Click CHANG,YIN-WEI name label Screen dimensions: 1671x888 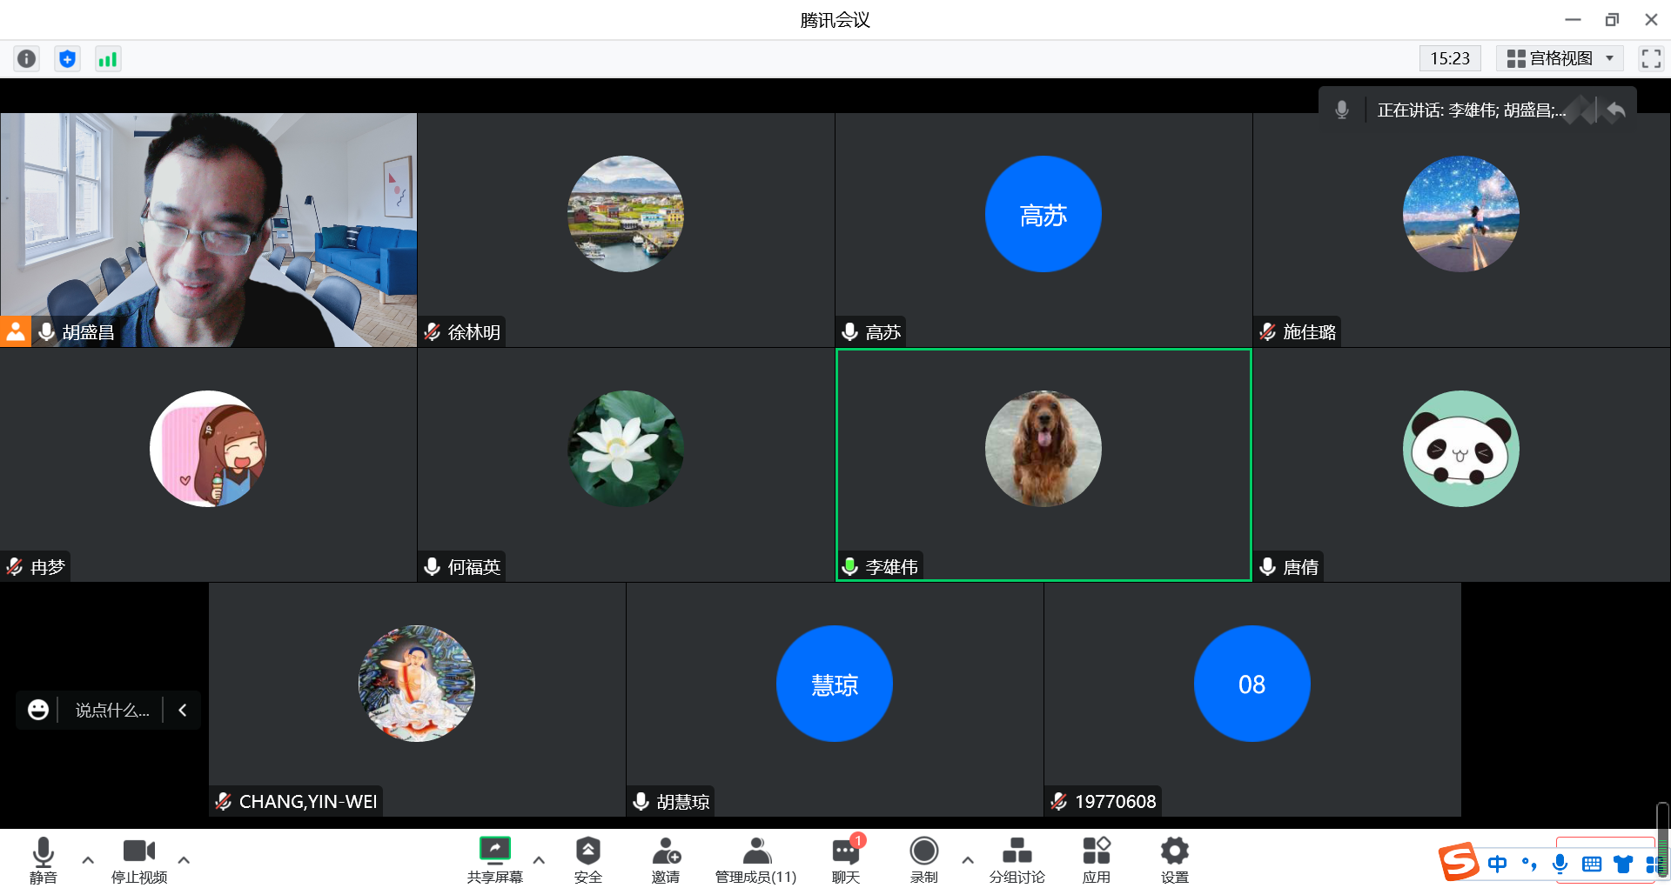pos(308,801)
